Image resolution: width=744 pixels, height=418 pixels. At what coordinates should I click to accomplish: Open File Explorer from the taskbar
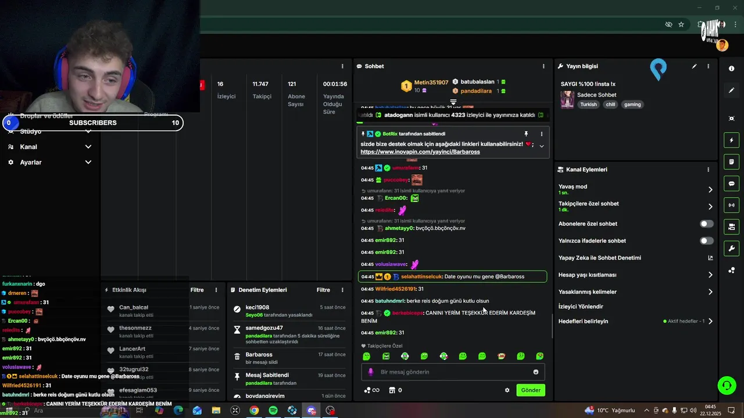click(216, 410)
